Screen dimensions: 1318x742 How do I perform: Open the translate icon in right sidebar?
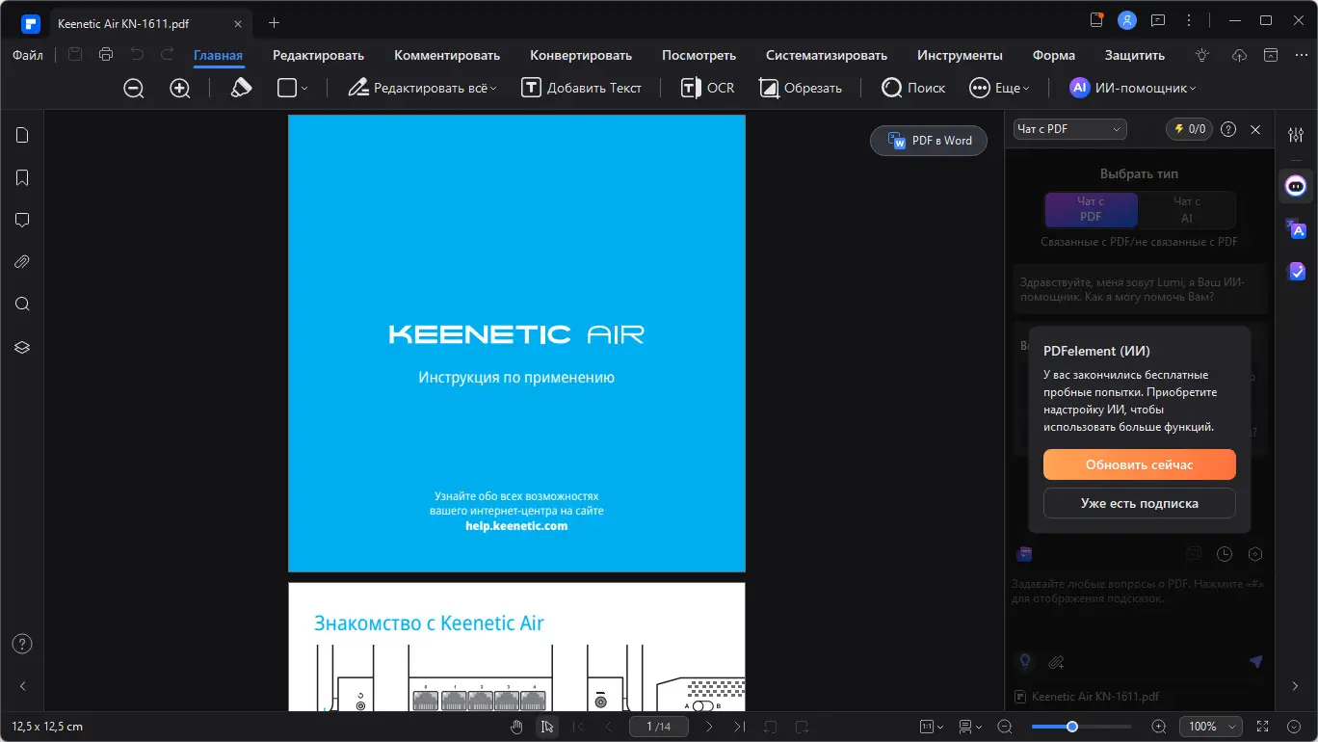coord(1296,229)
